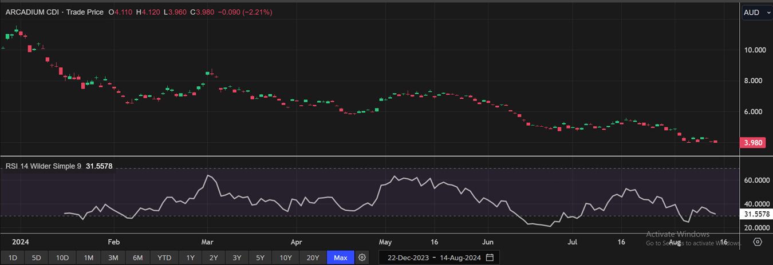Set chart range to 20Y
The image size is (773, 265).
[x=313, y=258]
